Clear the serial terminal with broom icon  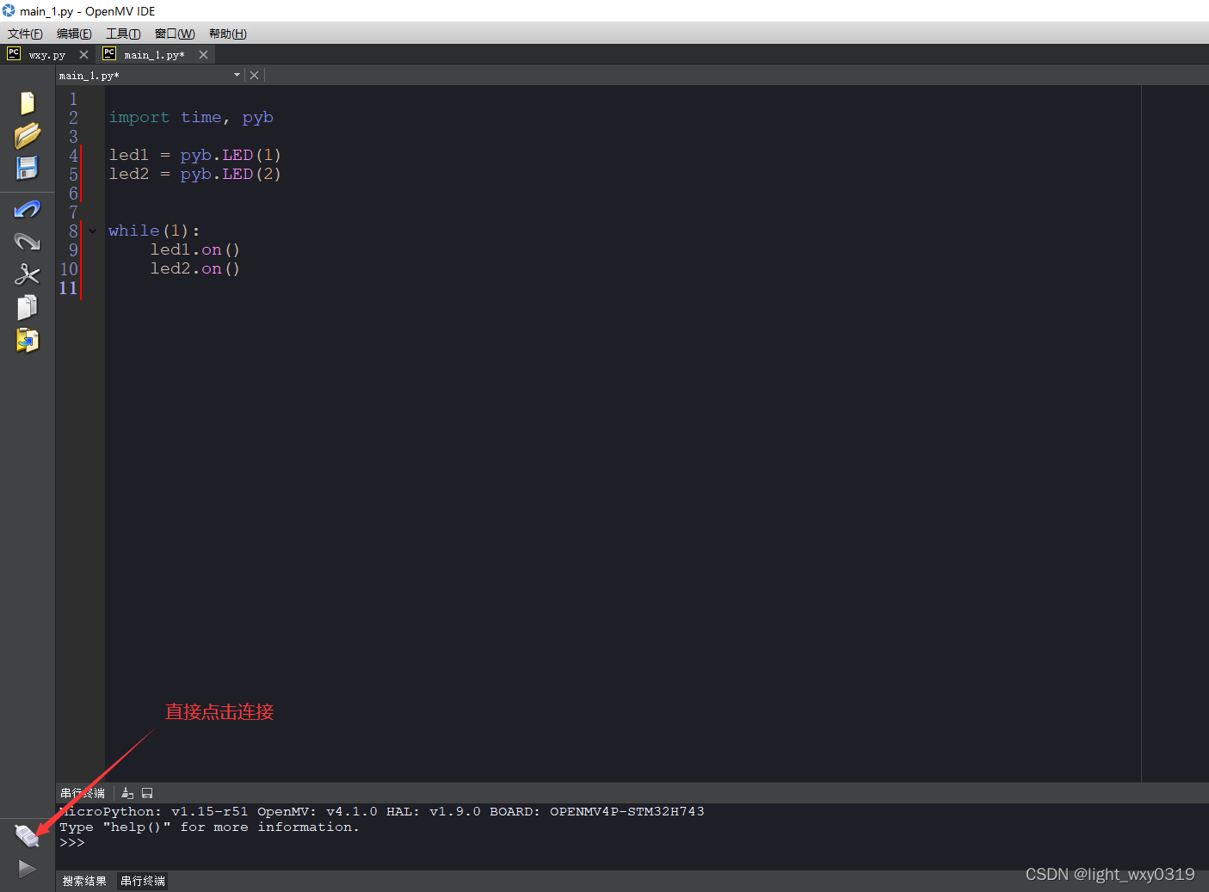coord(127,793)
